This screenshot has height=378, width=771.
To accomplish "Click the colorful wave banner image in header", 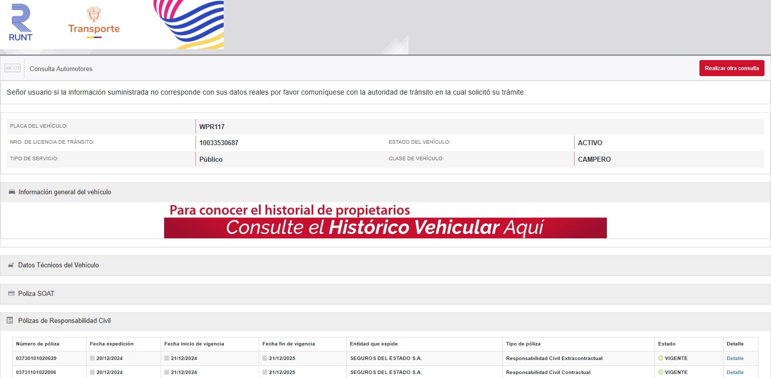I will 189,24.
